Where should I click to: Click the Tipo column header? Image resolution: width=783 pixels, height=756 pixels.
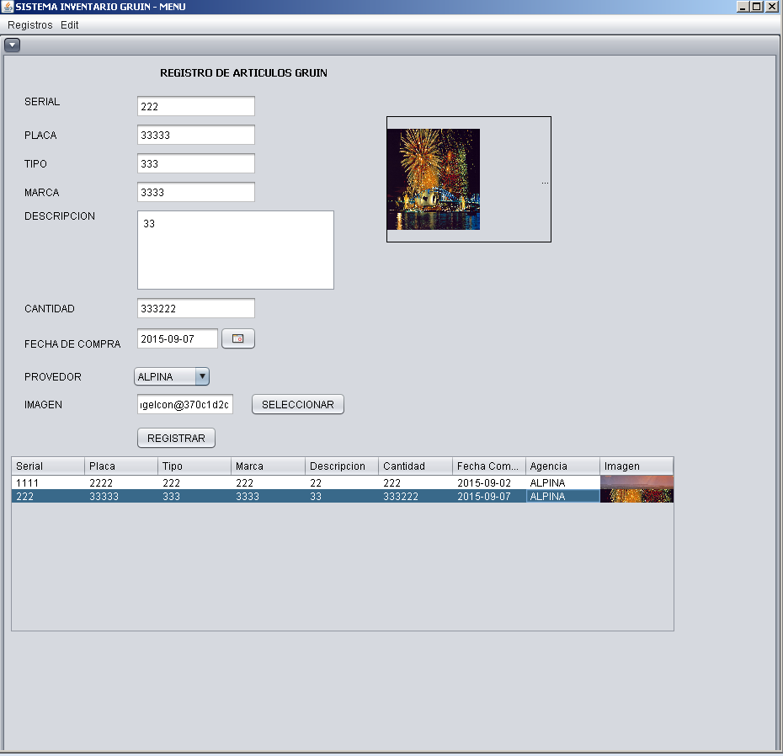tap(194, 466)
